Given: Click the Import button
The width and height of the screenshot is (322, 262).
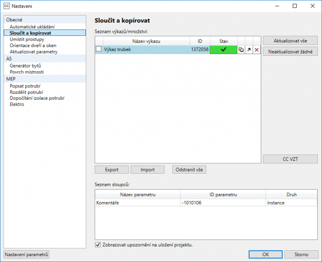Looking at the screenshot, I should [x=148, y=169].
